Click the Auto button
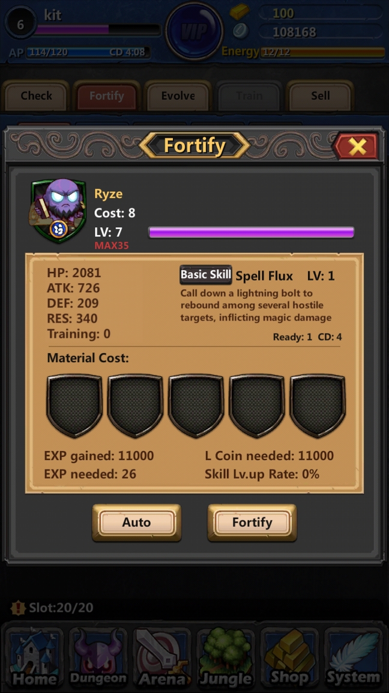389x693 pixels. 136,522
